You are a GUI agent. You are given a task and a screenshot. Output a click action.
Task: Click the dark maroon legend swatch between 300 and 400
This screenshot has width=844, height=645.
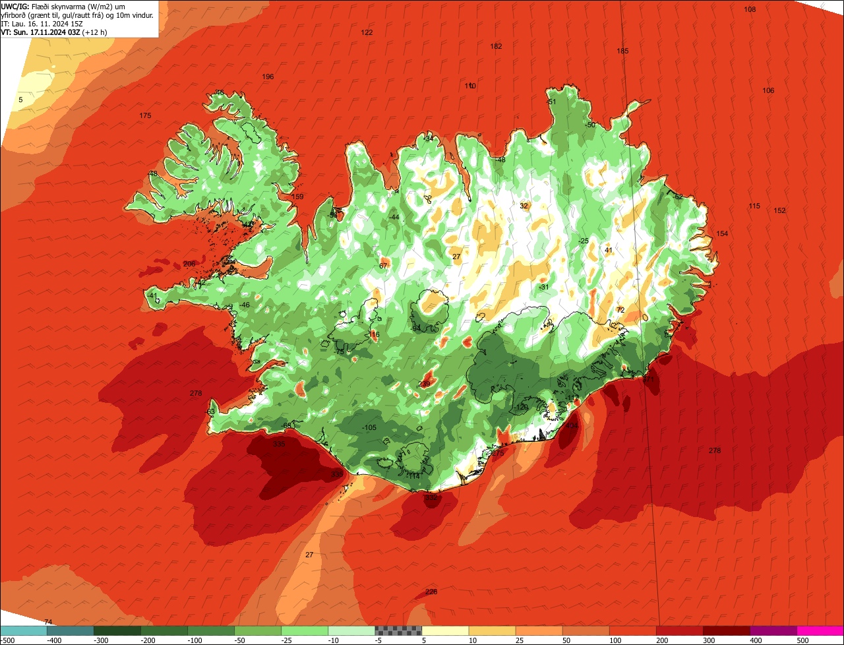point(726,630)
